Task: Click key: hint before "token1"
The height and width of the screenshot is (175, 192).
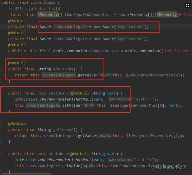Action: [121, 26]
